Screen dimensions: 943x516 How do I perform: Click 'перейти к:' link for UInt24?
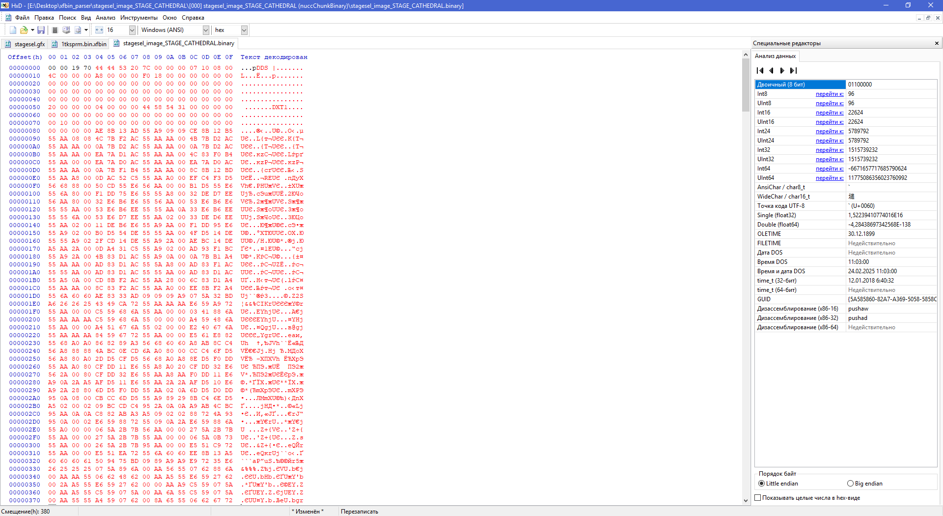(830, 141)
